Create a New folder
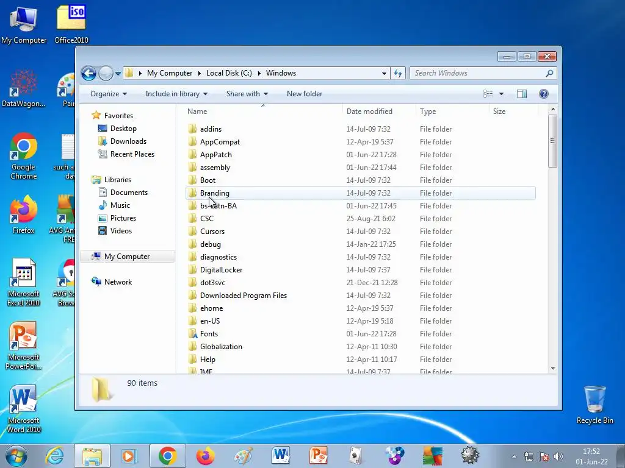 point(305,94)
